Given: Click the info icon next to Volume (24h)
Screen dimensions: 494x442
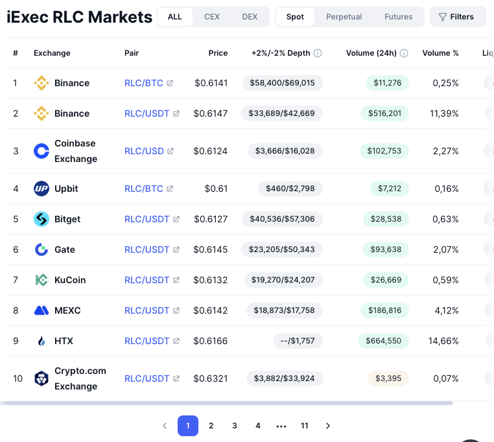Looking at the screenshot, I should pos(404,53).
